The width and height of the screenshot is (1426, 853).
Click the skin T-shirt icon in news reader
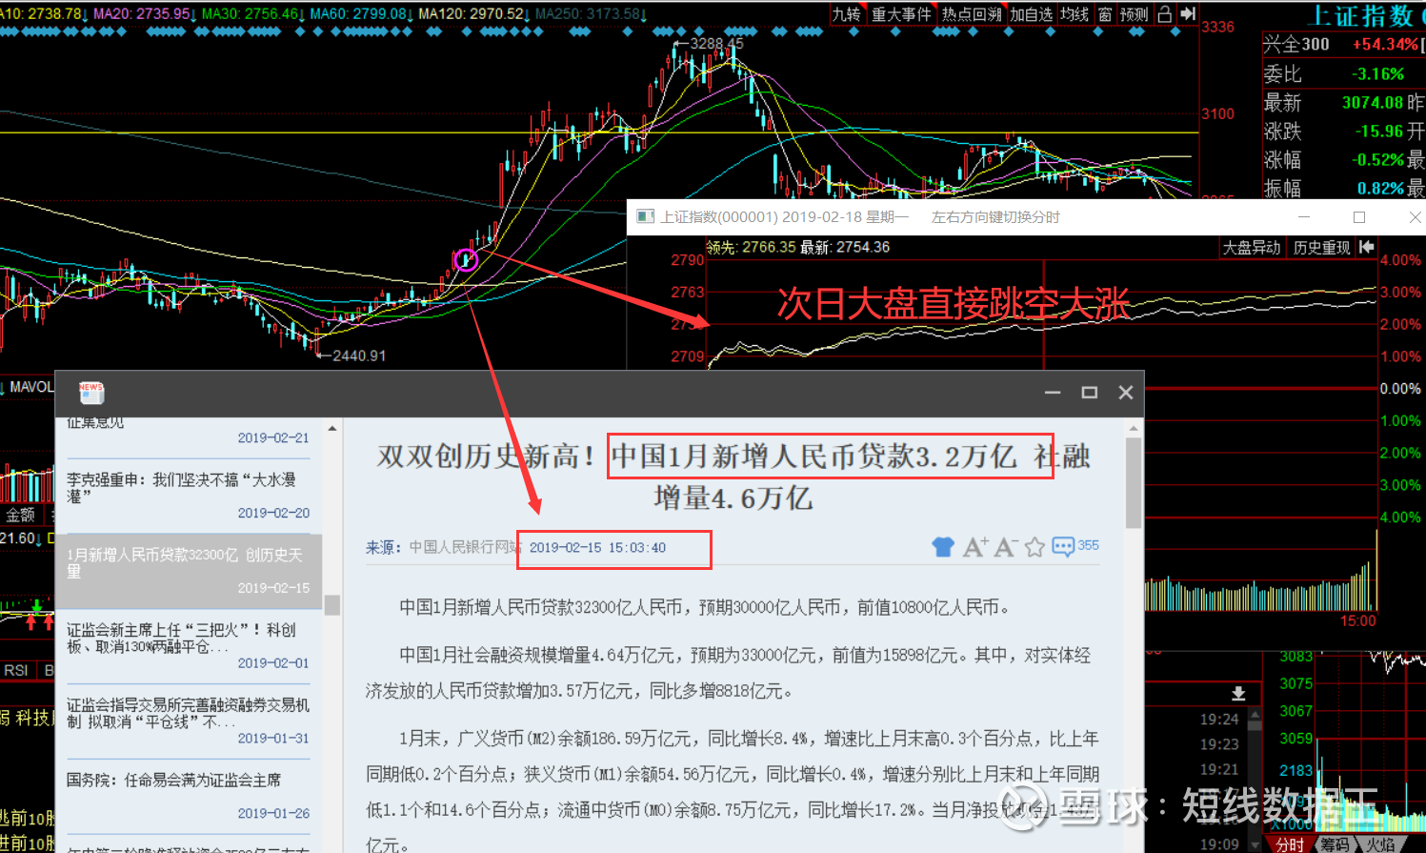pyautogui.click(x=943, y=547)
